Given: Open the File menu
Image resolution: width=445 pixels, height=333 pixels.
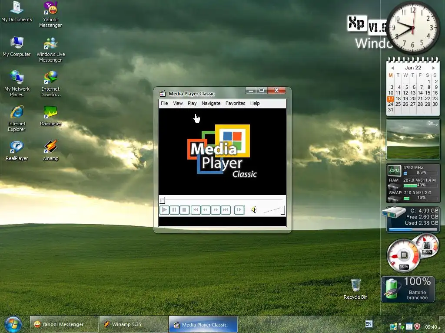Looking at the screenshot, I should point(164,103).
